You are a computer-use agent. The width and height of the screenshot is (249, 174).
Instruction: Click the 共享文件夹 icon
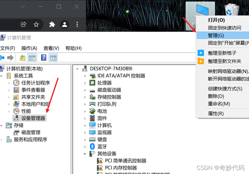(16, 97)
